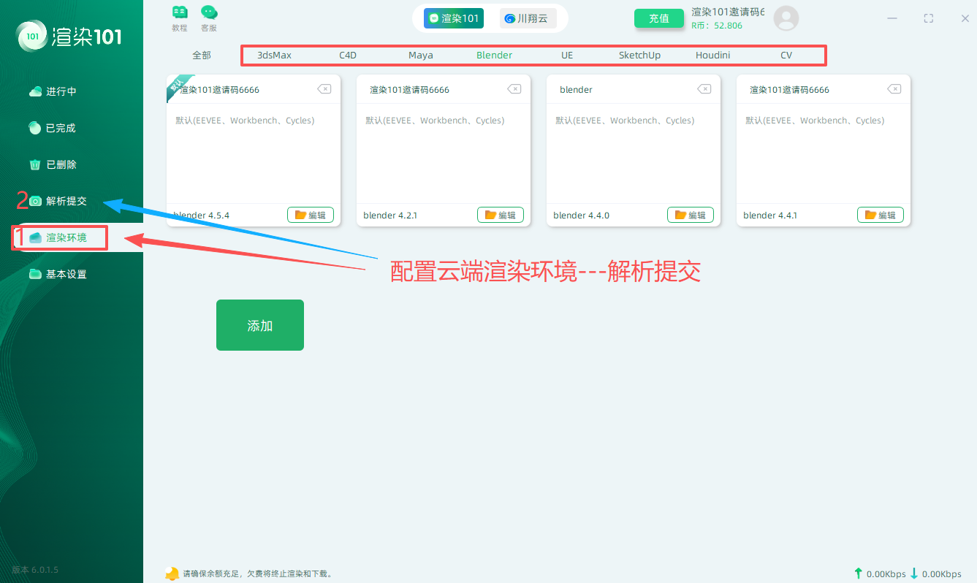Image resolution: width=977 pixels, height=583 pixels.
Task: Select the CV tab
Action: [x=786, y=56]
